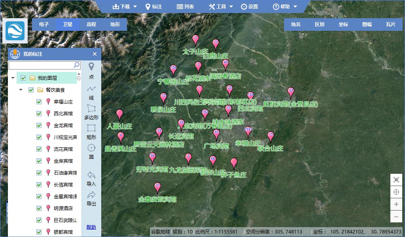405x237 pixels.
Task: Uncheck the 幸福山庄 marker checkbox
Action: pos(39,102)
